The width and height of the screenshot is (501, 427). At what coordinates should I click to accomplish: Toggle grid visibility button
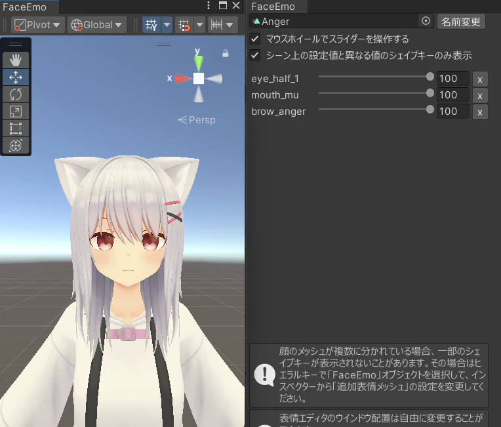[151, 25]
